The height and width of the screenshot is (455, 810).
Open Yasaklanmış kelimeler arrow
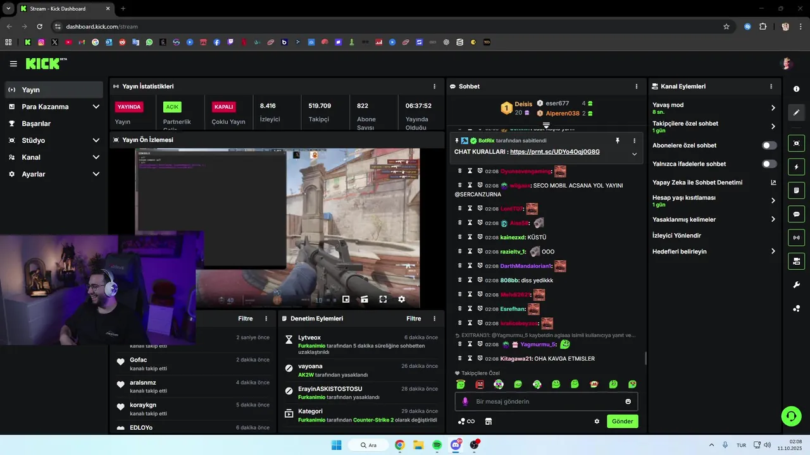pos(773,220)
